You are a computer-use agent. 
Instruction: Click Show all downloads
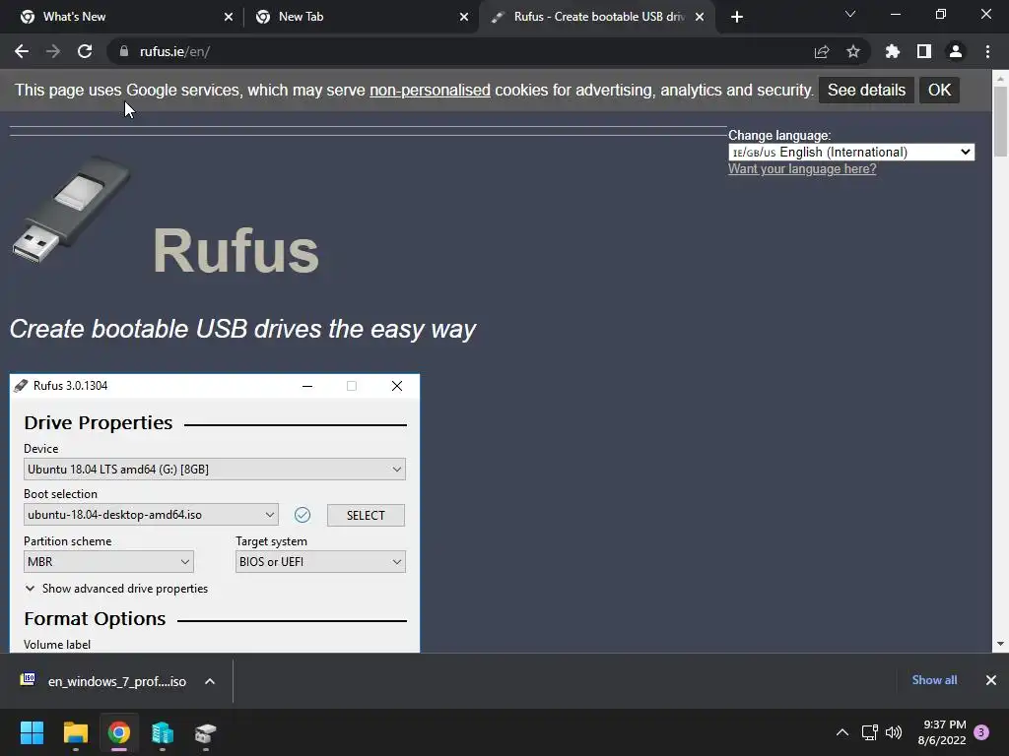pyautogui.click(x=934, y=680)
